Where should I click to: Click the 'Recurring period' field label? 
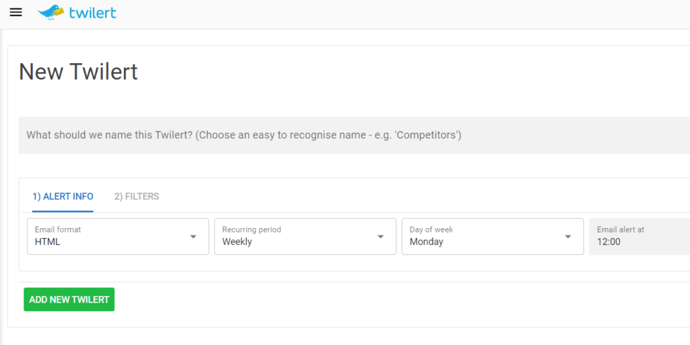pyautogui.click(x=251, y=229)
